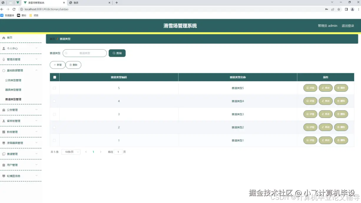This screenshot has width=361, height=203.
Task: Click 详情 for row 赛道类型2
Action: point(310,127)
